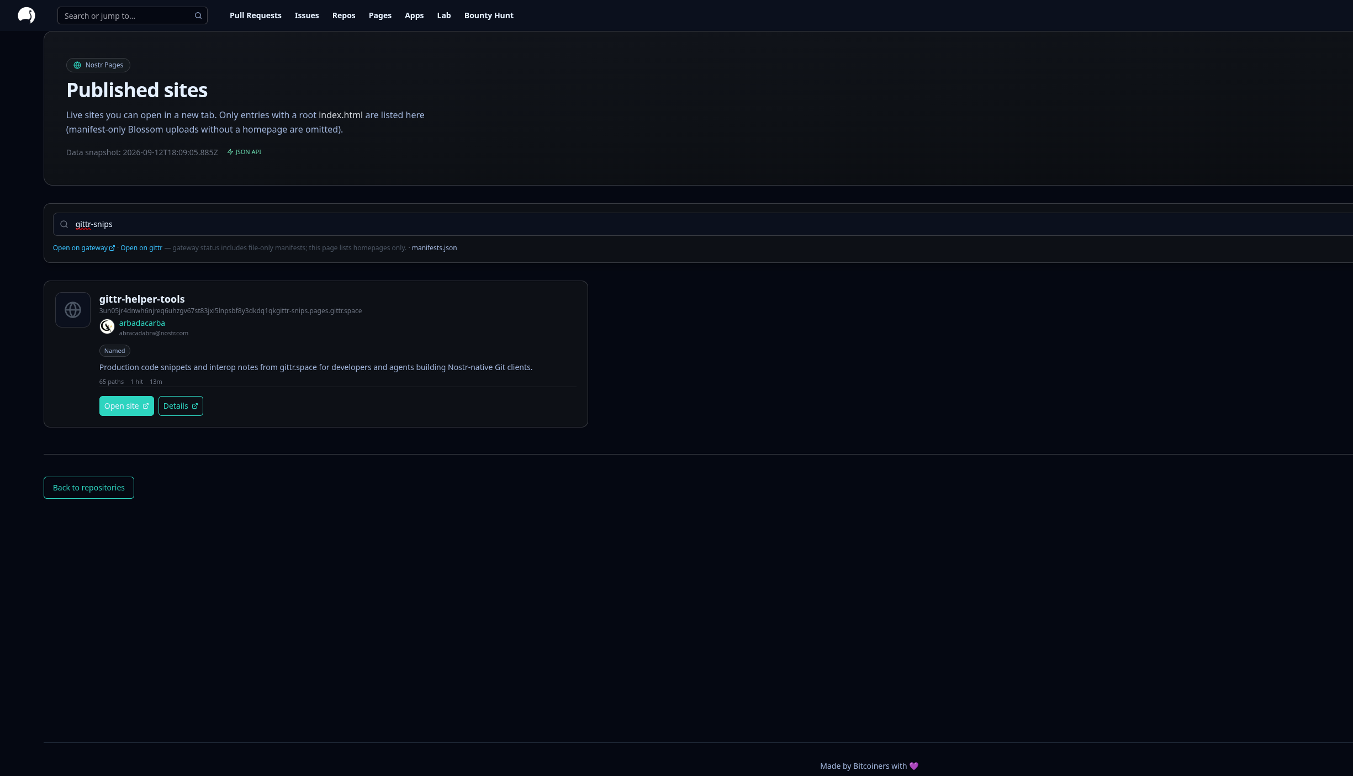Click the site URL ending in gittr-snips.pages.gittr.space
The width and height of the screenshot is (1353, 776).
230,311
